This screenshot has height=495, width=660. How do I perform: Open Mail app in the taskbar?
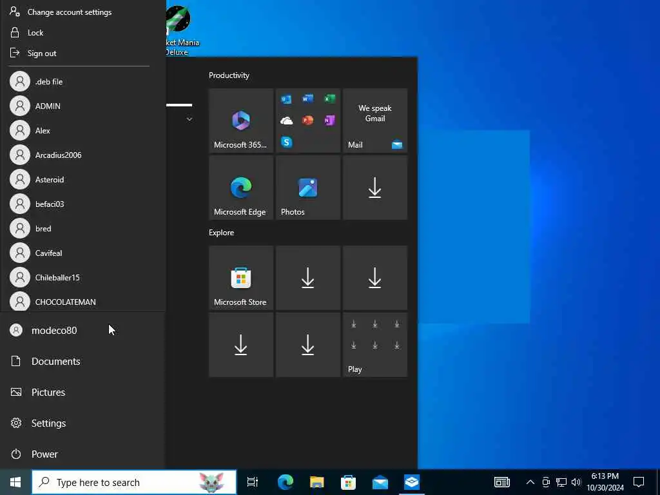click(x=380, y=482)
